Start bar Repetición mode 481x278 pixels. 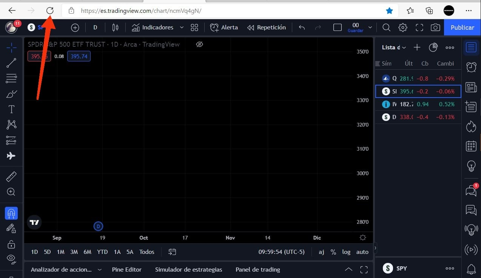click(266, 27)
